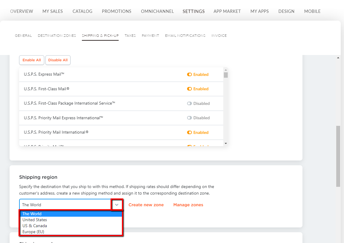Click the Enable All button
Viewport: 344px width, 243px height.
32,60
